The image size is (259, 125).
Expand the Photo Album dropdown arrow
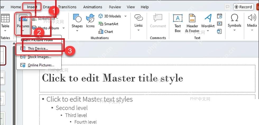tap(64, 28)
